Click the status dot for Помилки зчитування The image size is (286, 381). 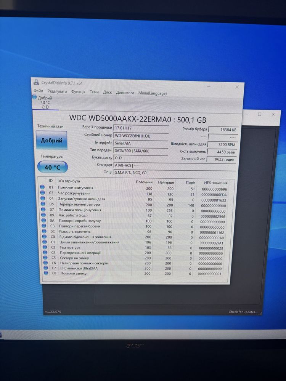[42, 187]
